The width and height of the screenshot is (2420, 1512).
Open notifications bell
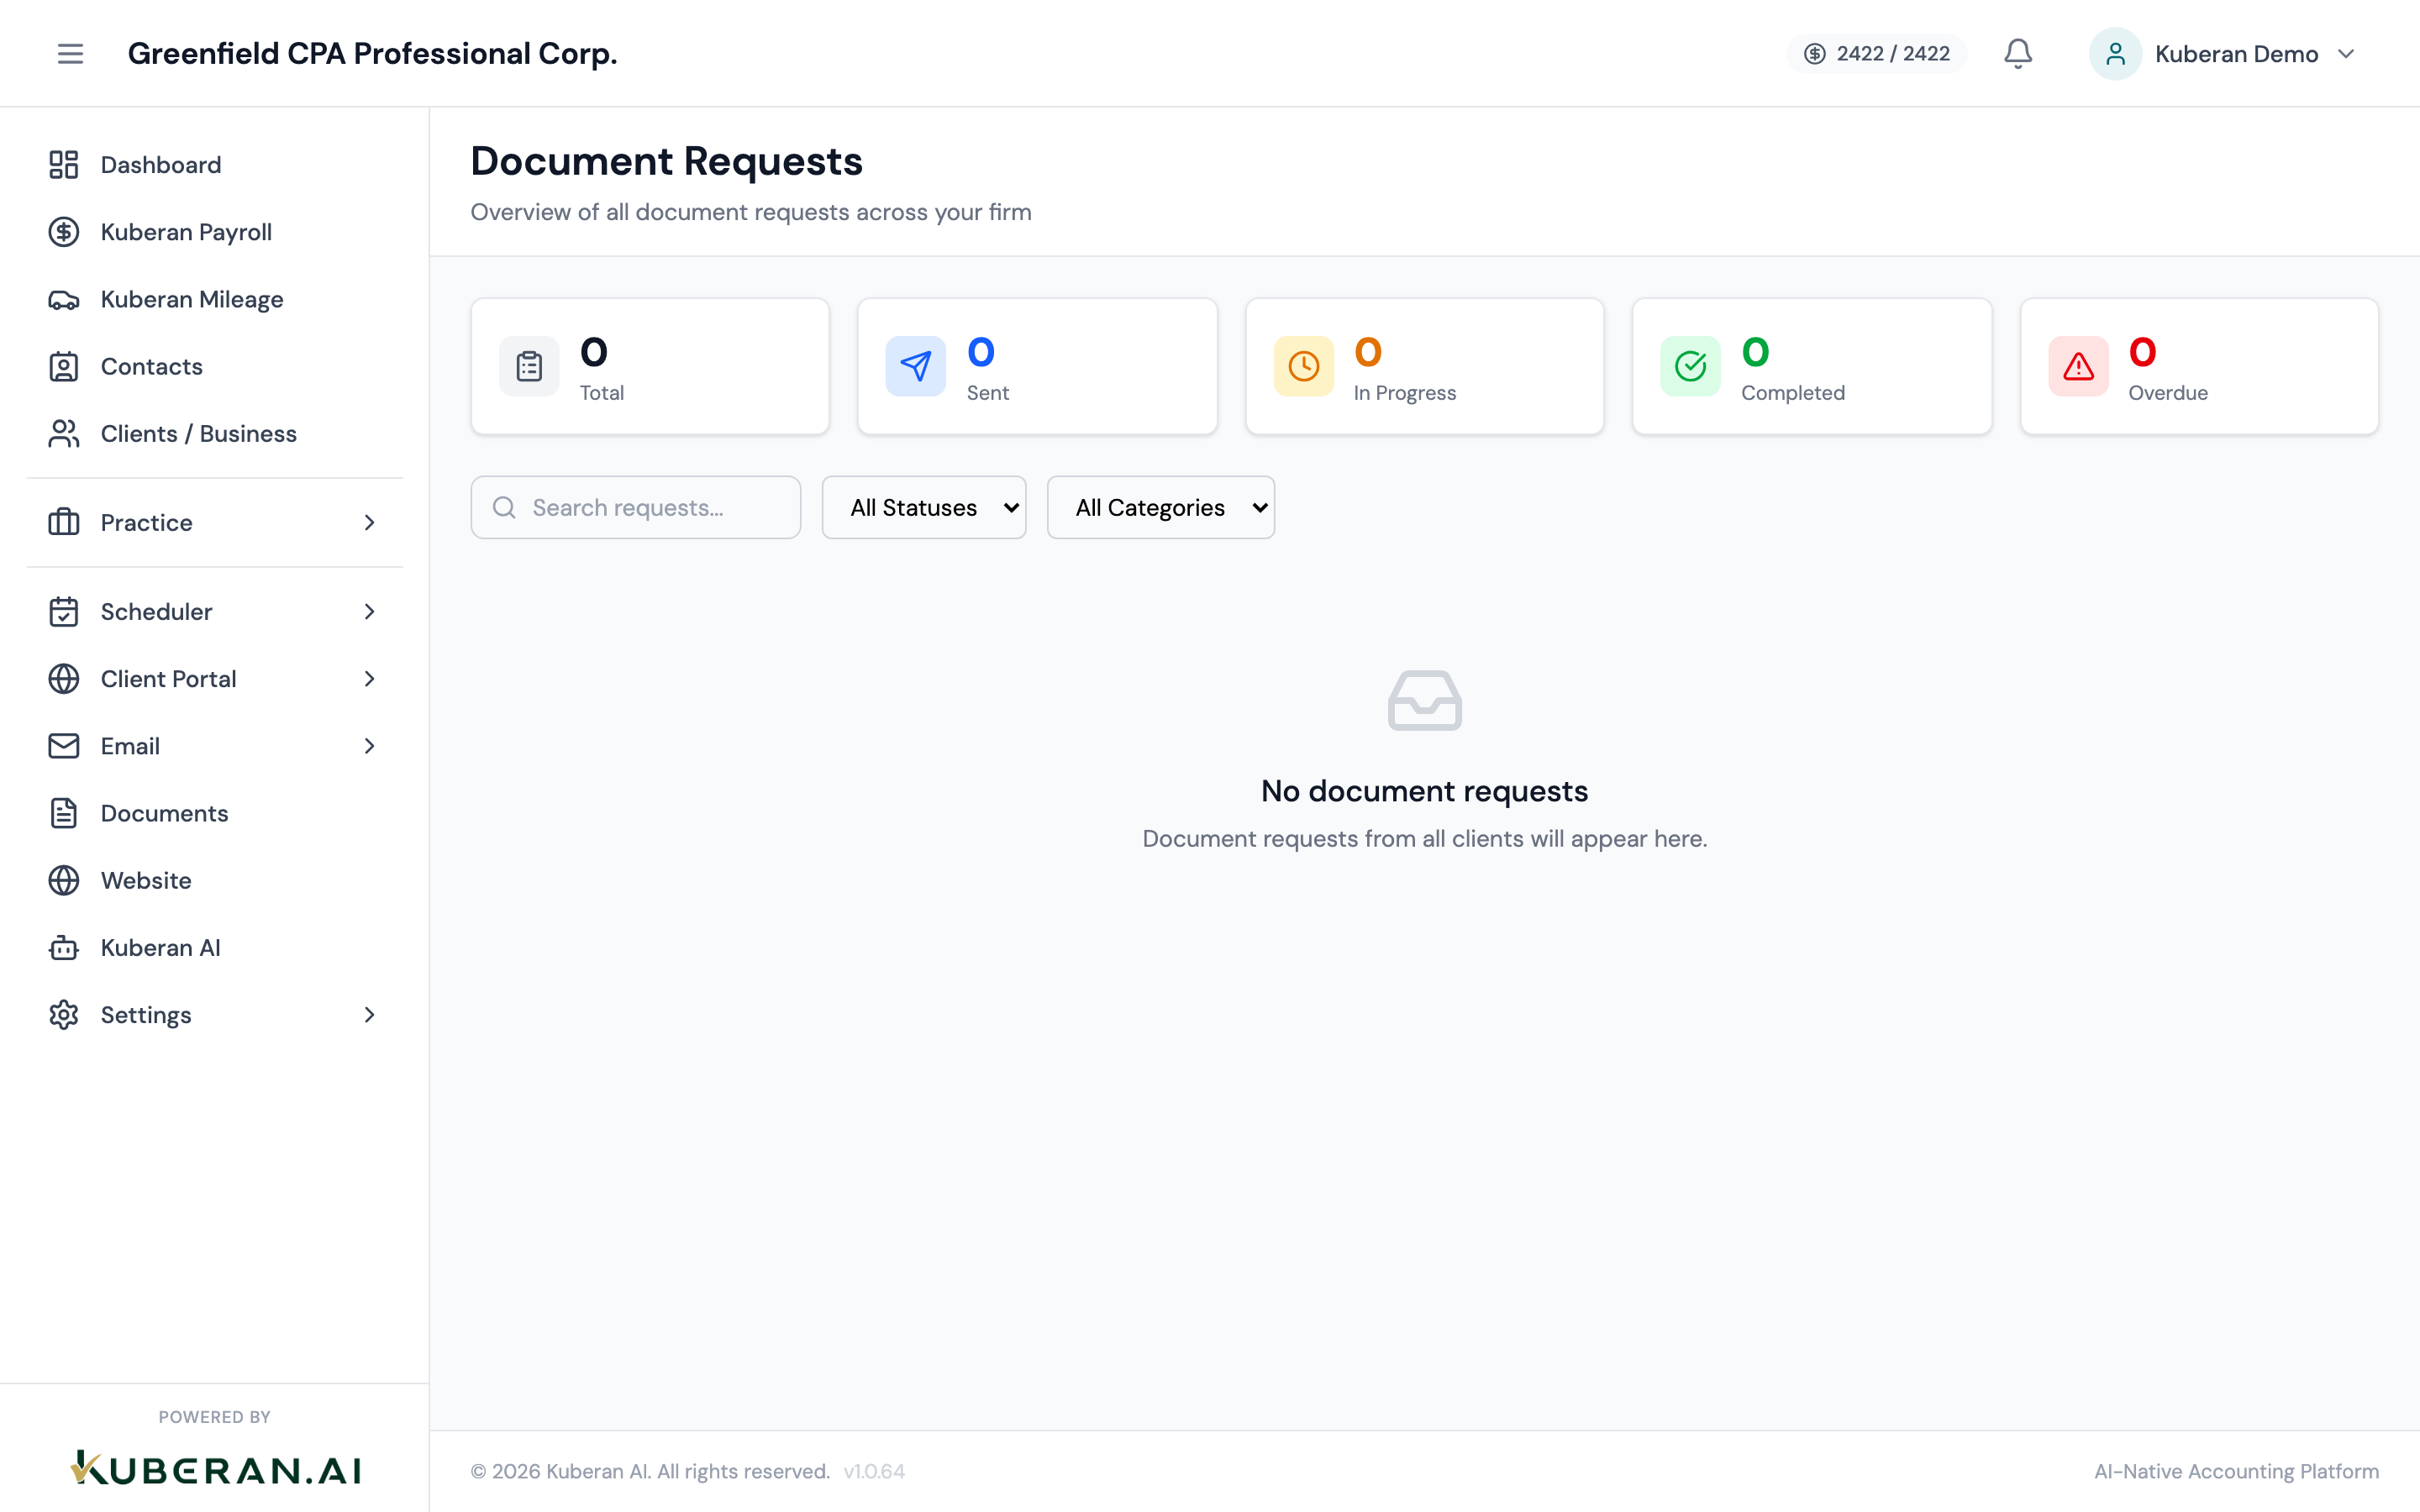click(x=2018, y=53)
